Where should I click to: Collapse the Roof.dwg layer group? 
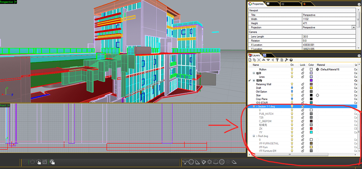(x=253, y=136)
